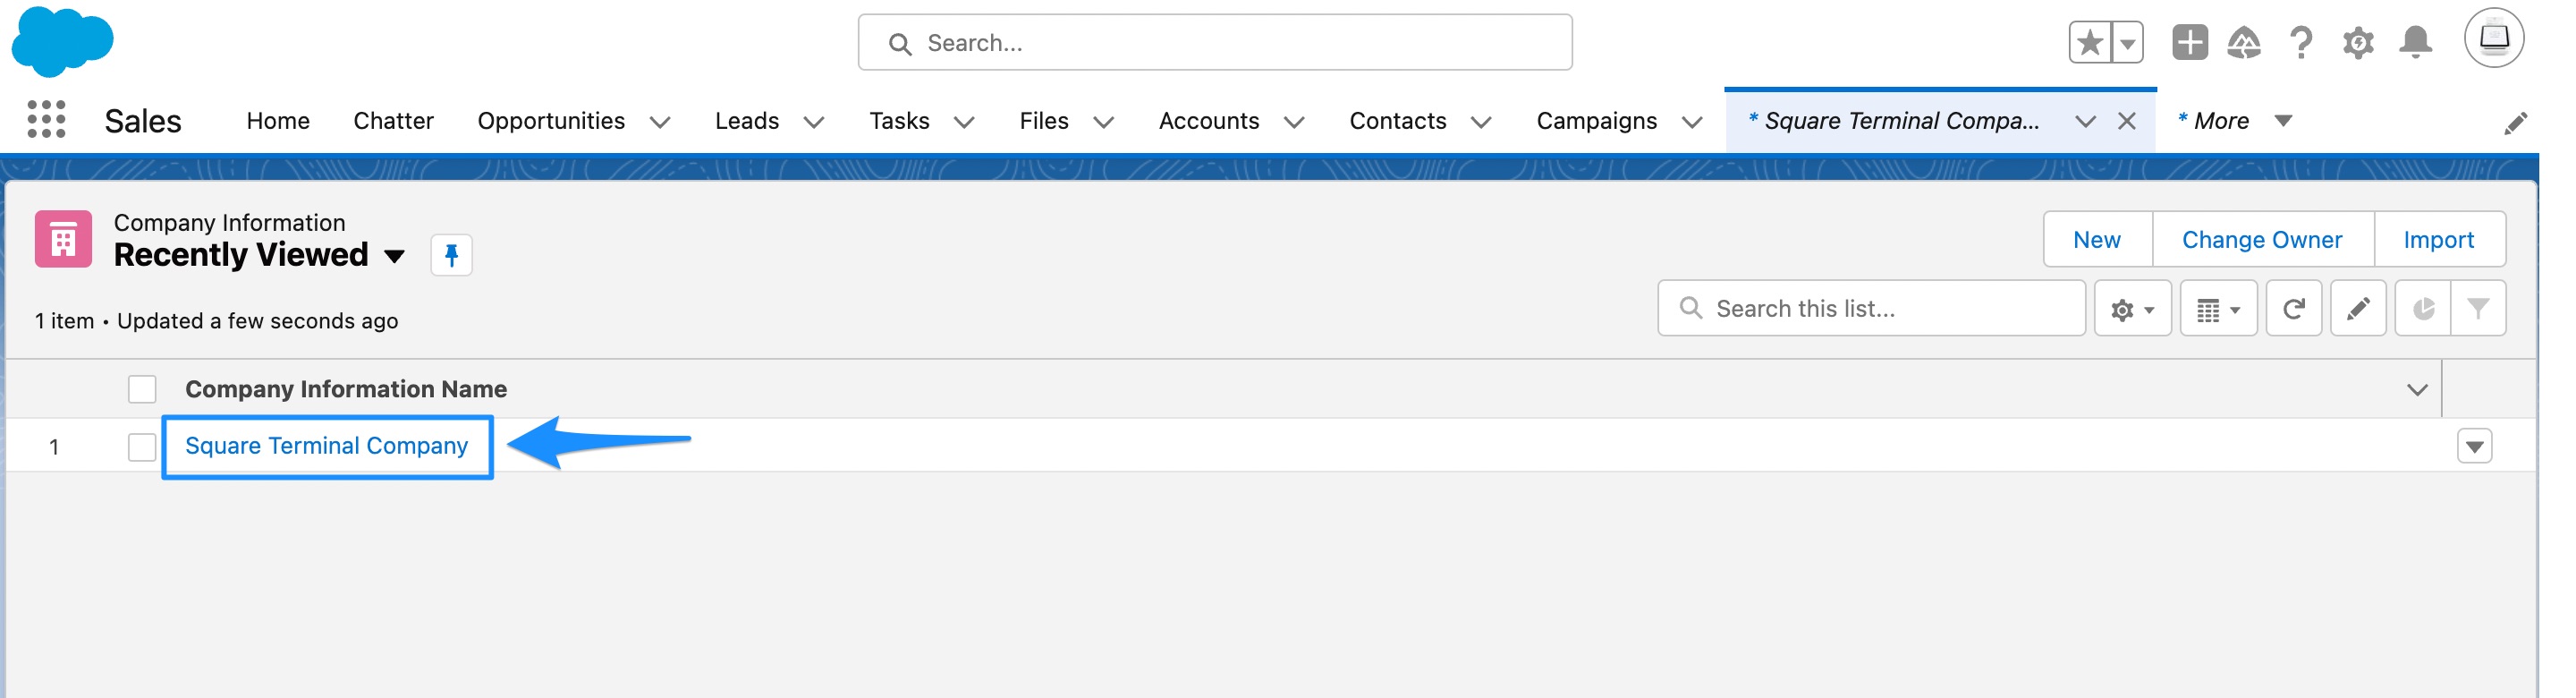Viewport: 2576px width, 698px height.
Task: Focus the Search this list field
Action: [1871, 309]
